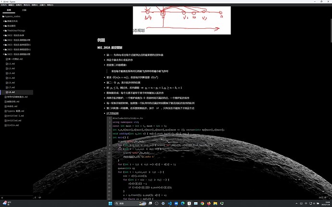Open the 文件(F) menu

click(x=3, y=5)
